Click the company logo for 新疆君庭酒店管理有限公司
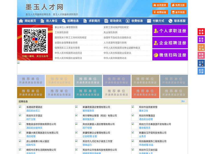The width and height of the screenshot is (205, 154). click(x=79, y=109)
